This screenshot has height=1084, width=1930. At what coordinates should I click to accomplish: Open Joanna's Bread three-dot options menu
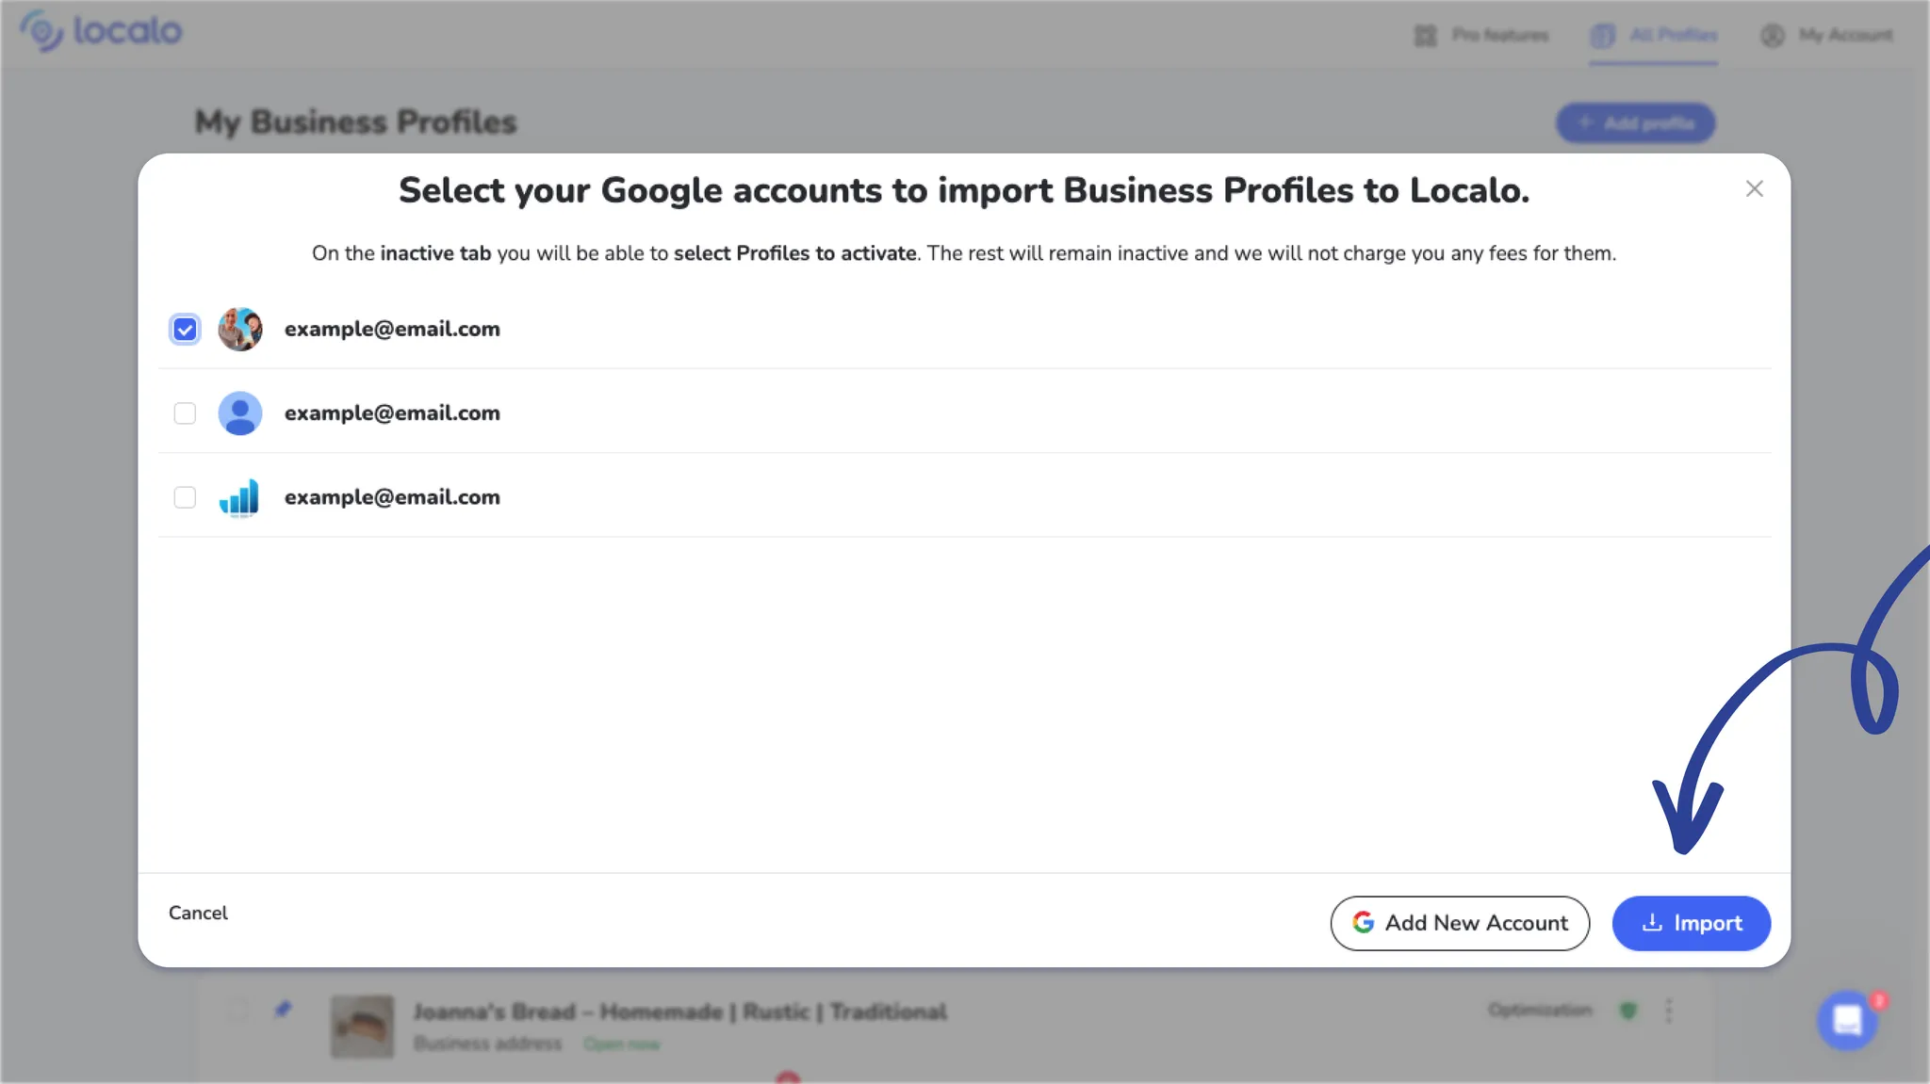point(1669,1011)
